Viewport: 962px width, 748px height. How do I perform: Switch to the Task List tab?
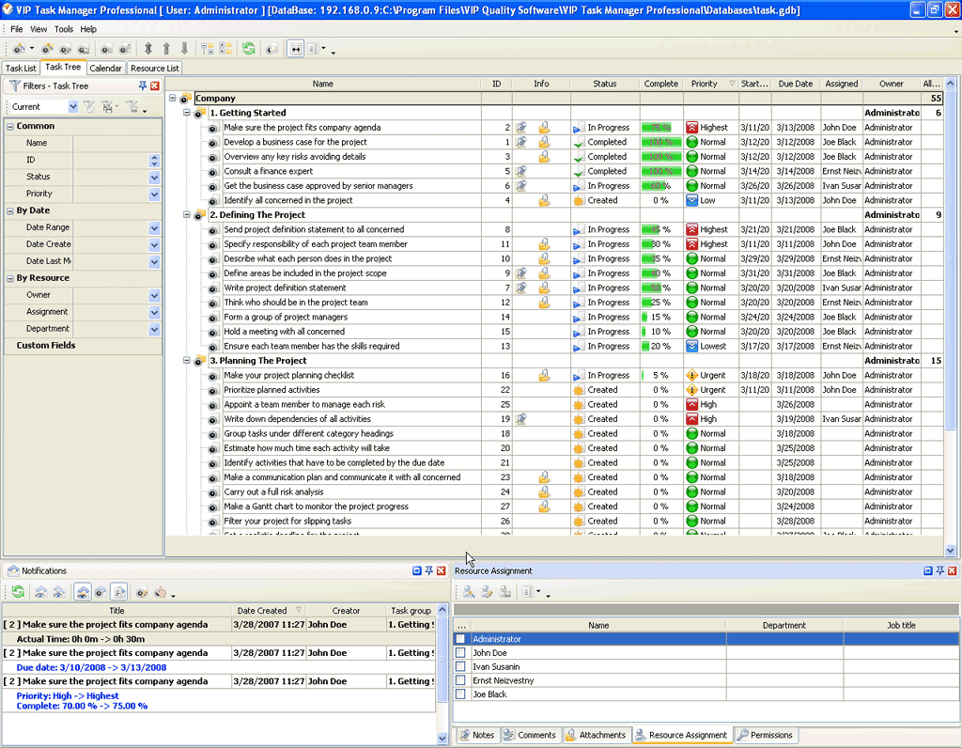pos(21,68)
